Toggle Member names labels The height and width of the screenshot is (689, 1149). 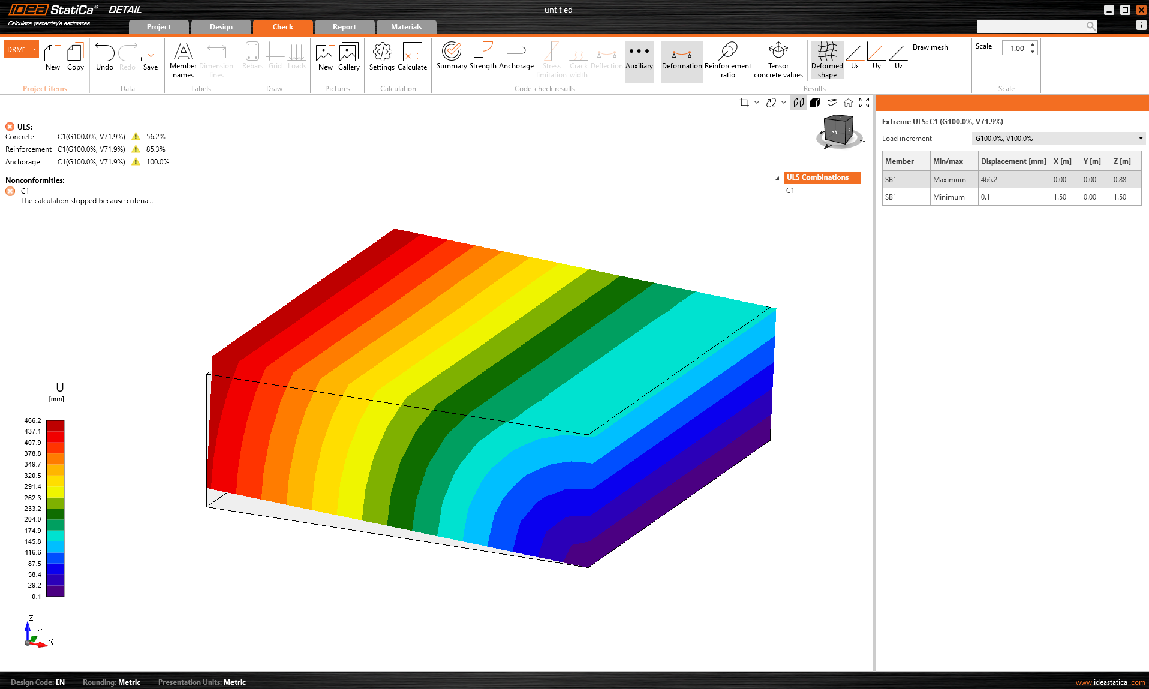coord(183,60)
